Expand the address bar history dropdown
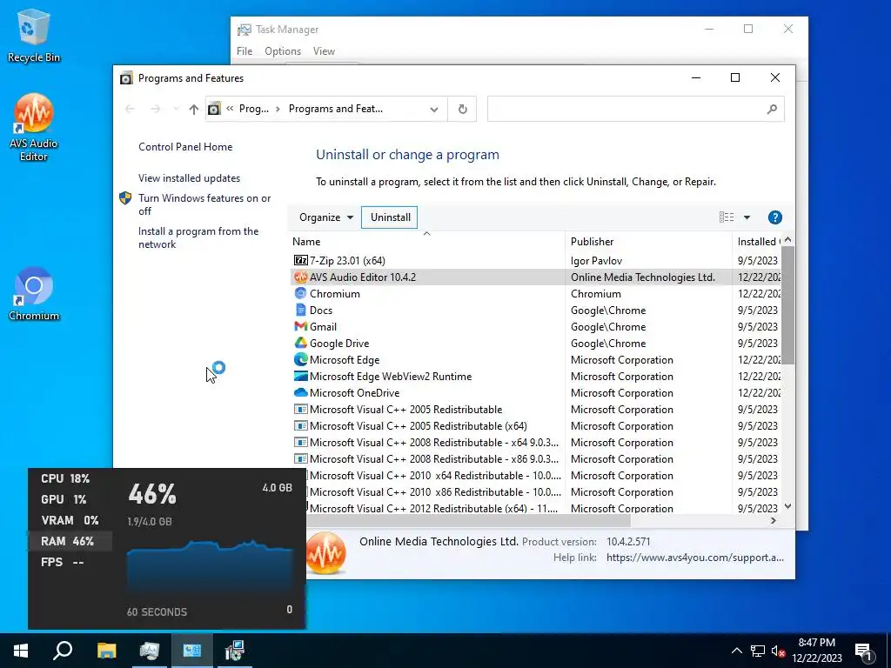891x668 pixels. coord(434,109)
